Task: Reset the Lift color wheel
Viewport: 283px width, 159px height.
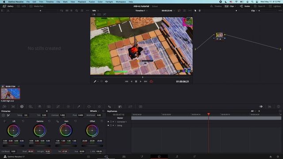Action: (23, 121)
